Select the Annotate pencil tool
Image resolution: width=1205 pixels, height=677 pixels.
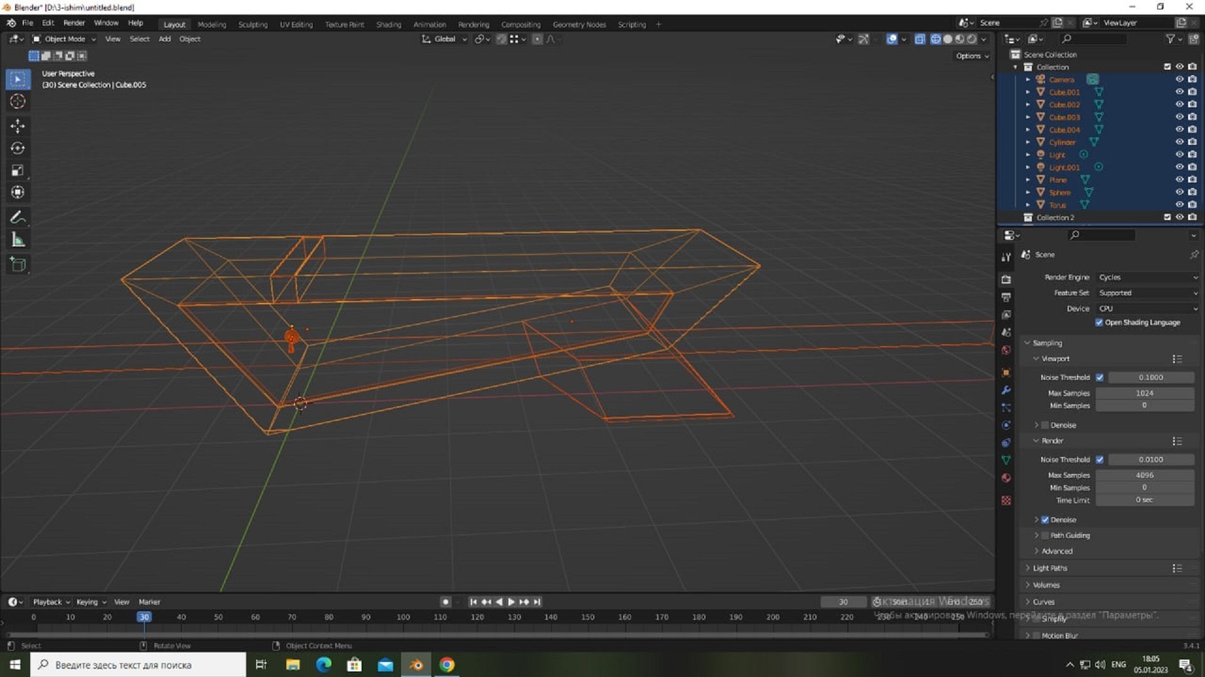[18, 218]
